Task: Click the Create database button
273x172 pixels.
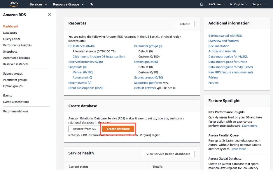Action: click(118, 129)
